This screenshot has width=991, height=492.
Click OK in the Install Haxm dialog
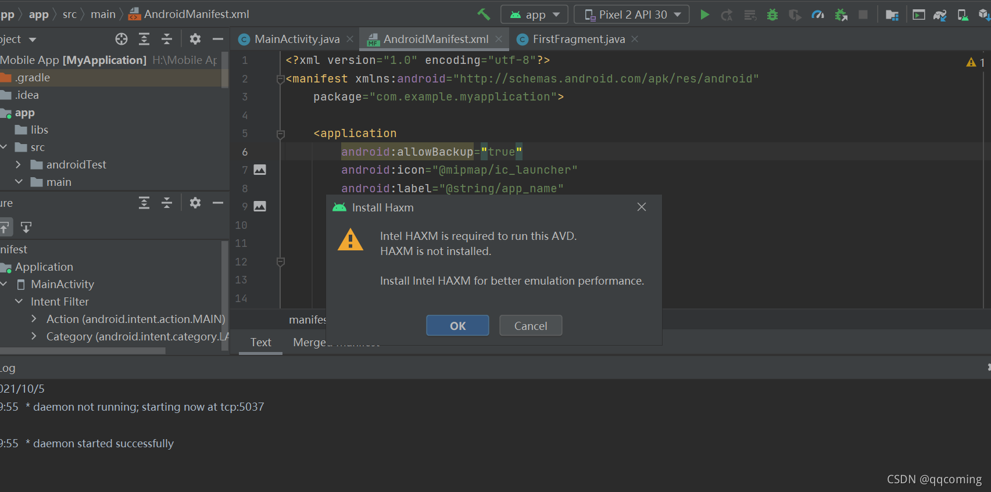(457, 326)
